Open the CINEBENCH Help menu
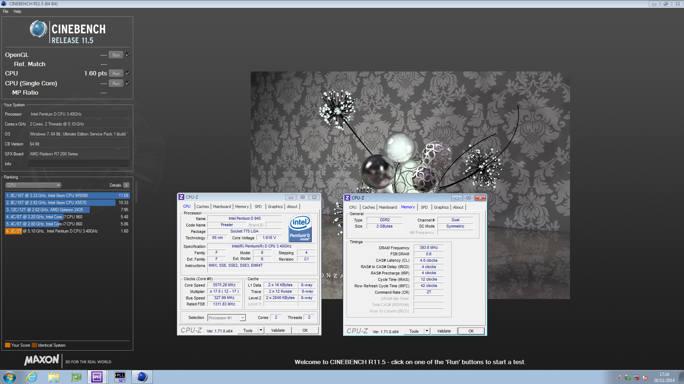The width and height of the screenshot is (684, 384). [x=17, y=11]
